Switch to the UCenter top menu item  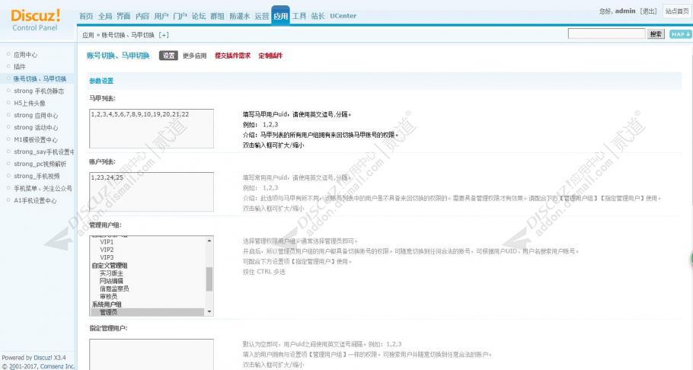coord(342,16)
